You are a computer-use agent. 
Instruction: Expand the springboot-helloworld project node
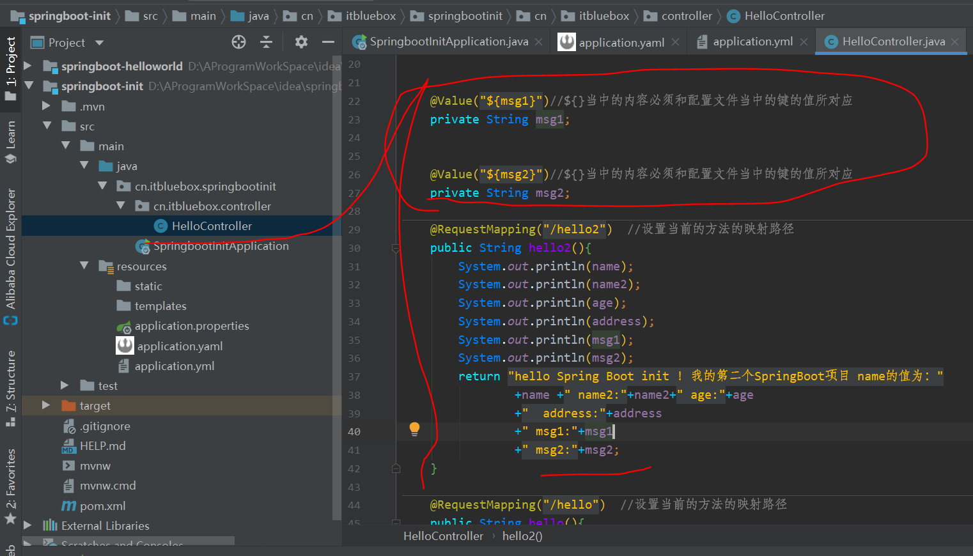click(27, 66)
